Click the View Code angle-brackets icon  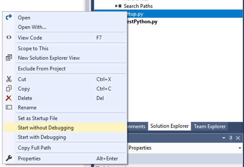click(9, 37)
